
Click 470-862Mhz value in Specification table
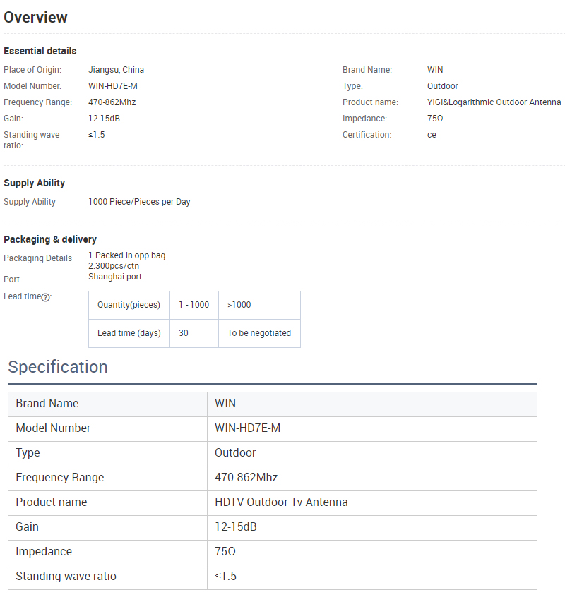click(246, 477)
